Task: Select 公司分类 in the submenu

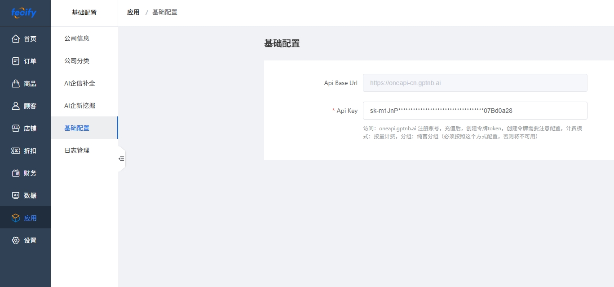Action: pyautogui.click(x=77, y=61)
